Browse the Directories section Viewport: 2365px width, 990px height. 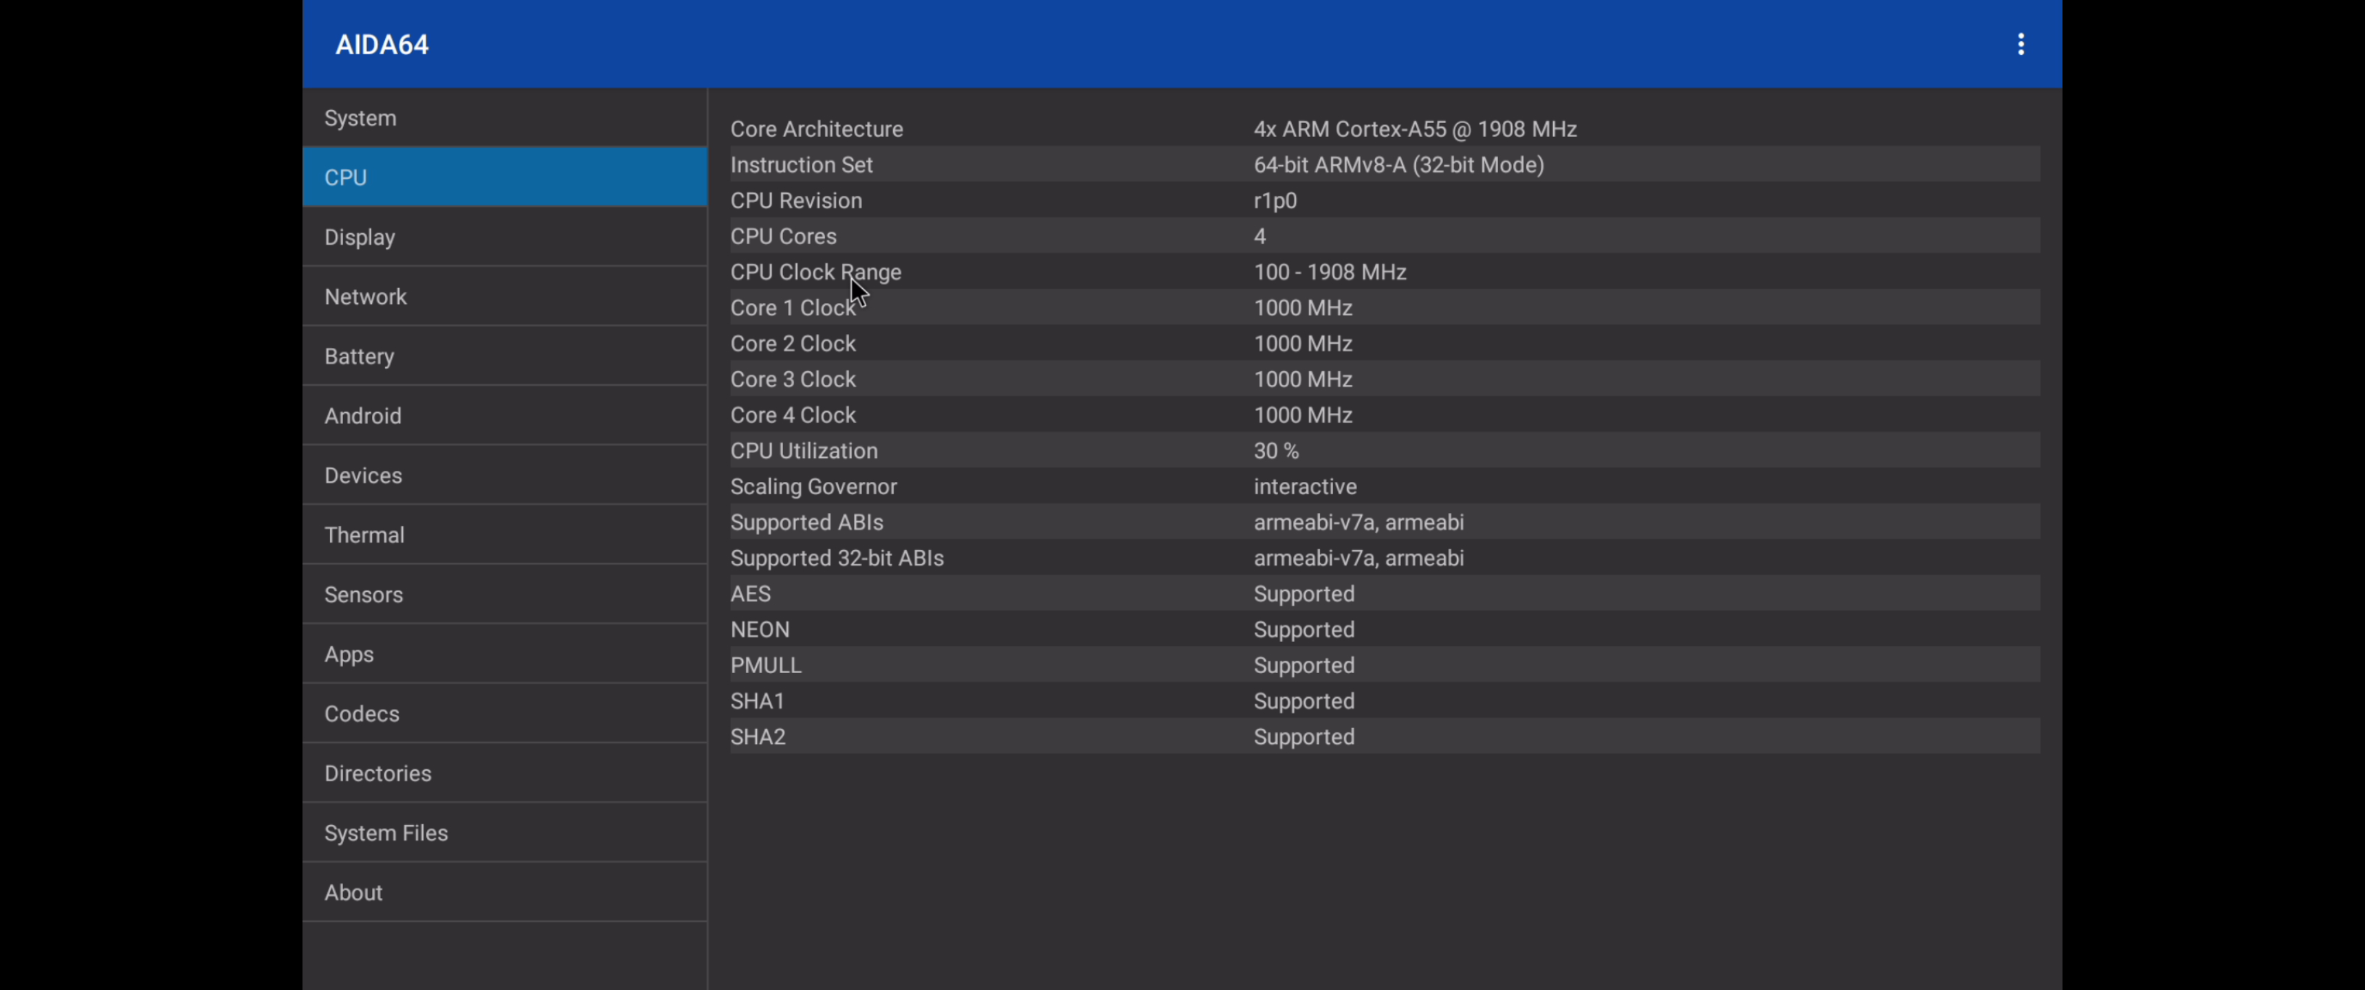[x=504, y=773]
